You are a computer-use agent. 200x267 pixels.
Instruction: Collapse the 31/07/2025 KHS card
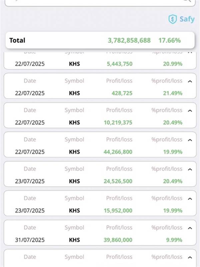pos(190,228)
